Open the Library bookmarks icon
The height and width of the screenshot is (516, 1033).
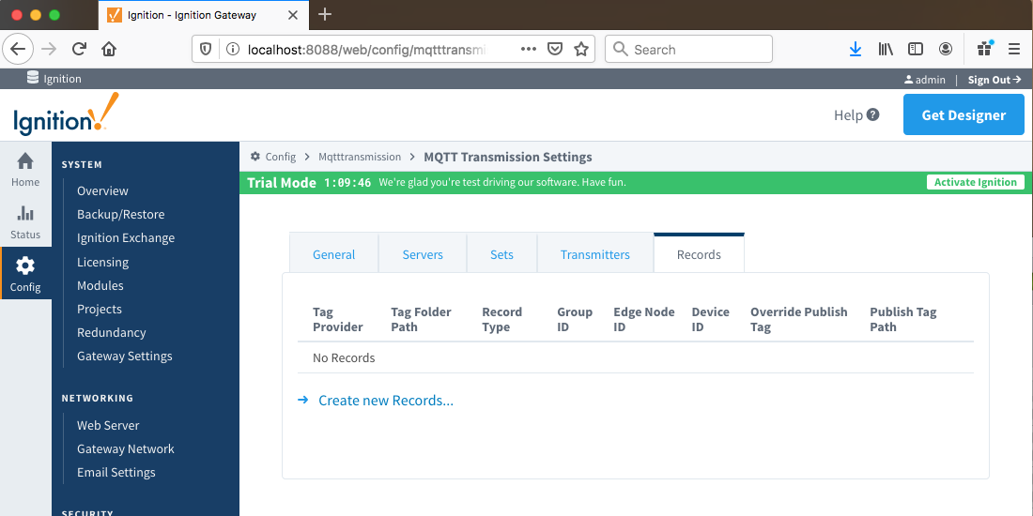coord(886,49)
